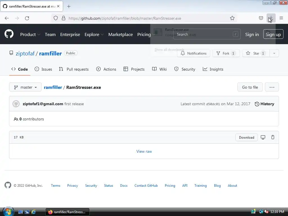The image size is (288, 216).
Task: Save page to Pocket icon
Action: (x=261, y=18)
